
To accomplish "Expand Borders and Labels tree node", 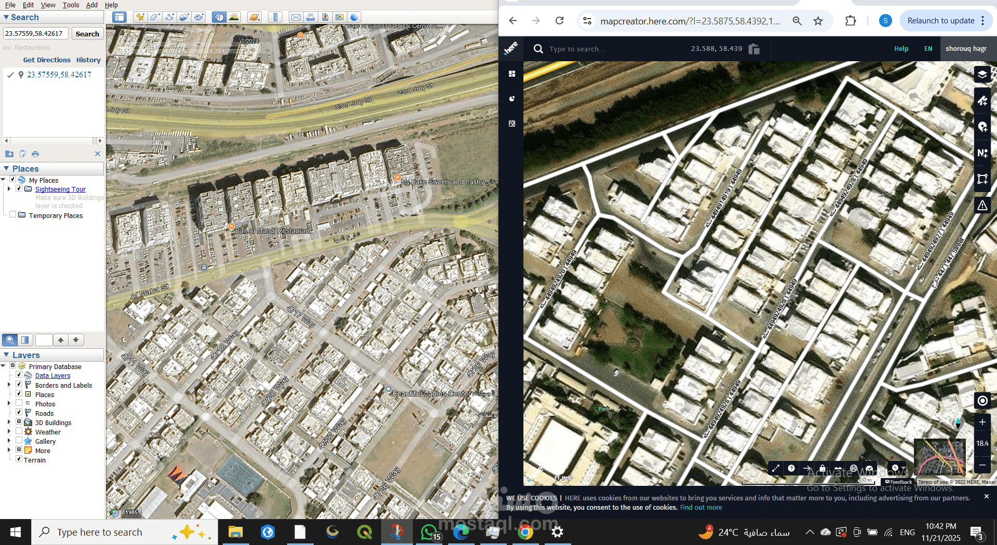I will (x=9, y=385).
